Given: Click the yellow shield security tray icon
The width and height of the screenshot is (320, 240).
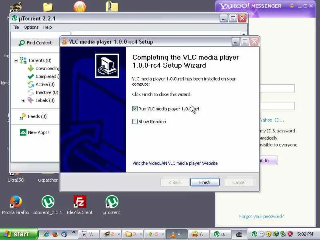Looking at the screenshot, I should pos(268,234).
